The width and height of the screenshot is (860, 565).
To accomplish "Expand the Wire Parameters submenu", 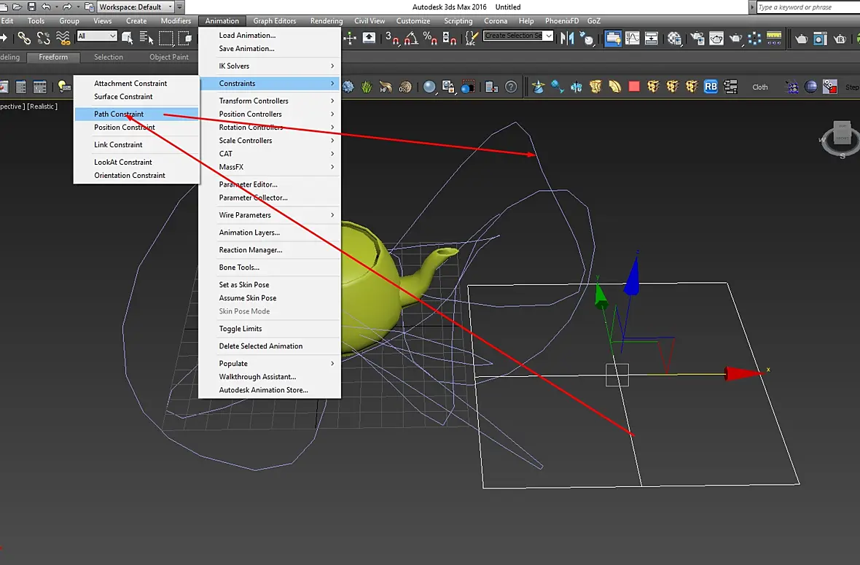I will 270,215.
